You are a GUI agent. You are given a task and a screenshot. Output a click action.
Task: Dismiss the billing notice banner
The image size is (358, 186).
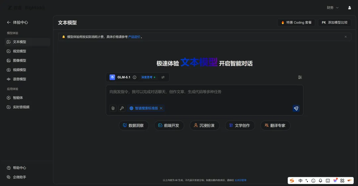point(346,37)
